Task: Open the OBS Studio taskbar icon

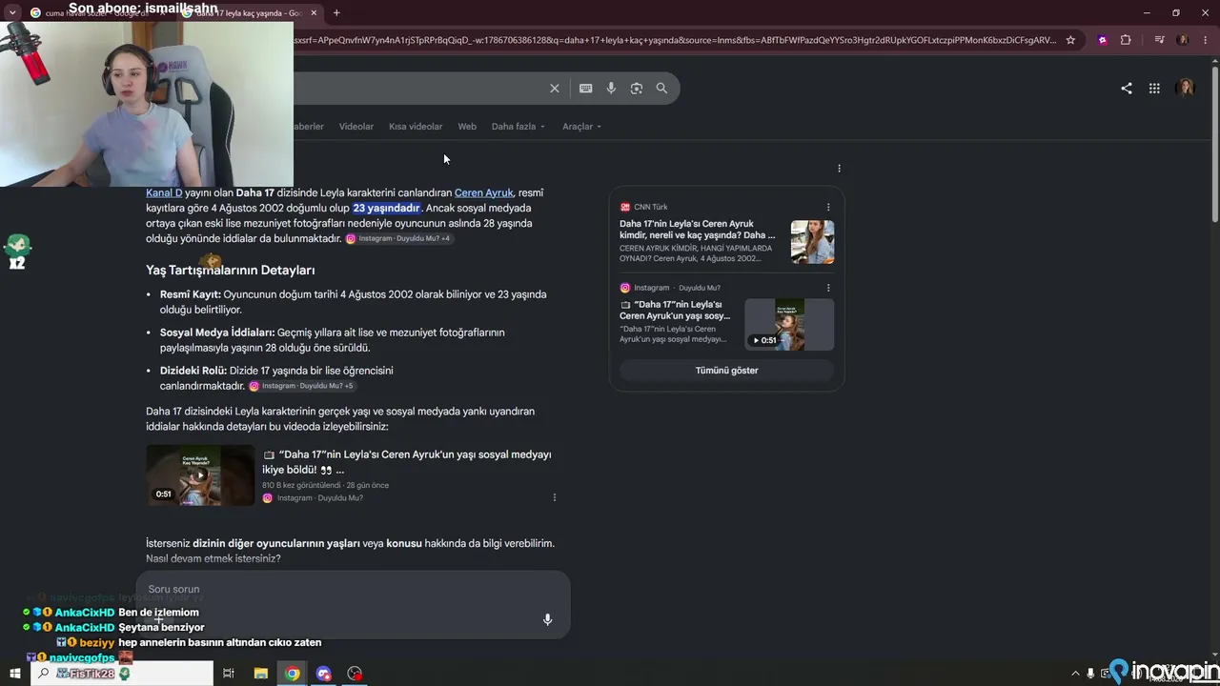Action: 356,674
